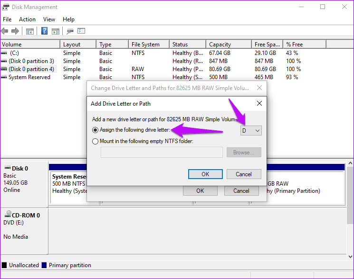Sort by Status column header
Screen dimensions: 354x279
click(x=188, y=45)
